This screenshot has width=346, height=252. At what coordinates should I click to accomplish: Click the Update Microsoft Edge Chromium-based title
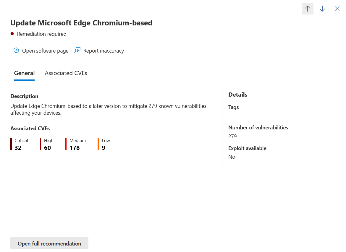point(81,23)
